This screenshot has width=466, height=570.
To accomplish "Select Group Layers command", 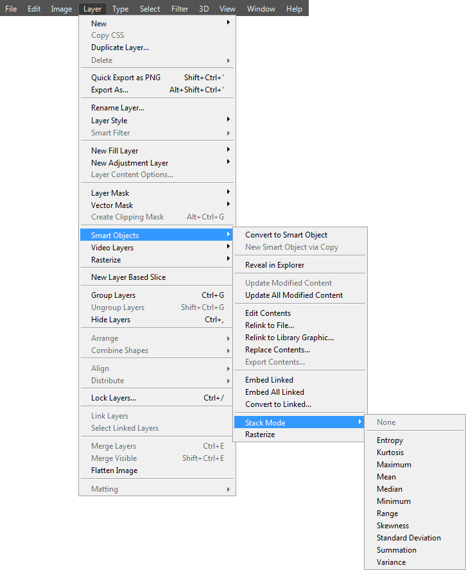I will click(x=114, y=295).
